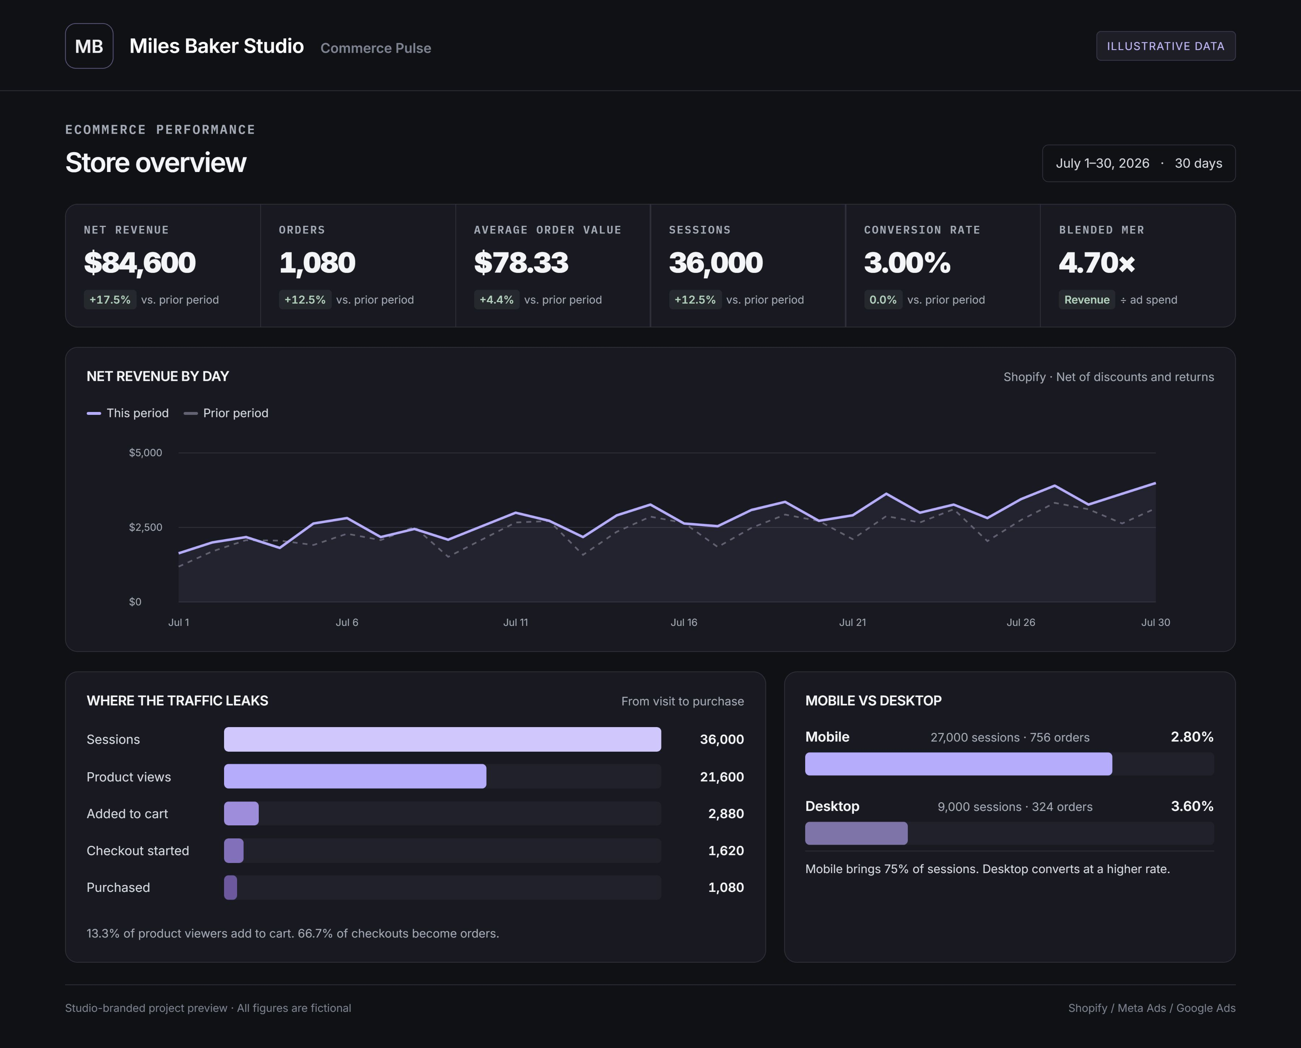Click the change badge in the Sessions card
The width and height of the screenshot is (1301, 1048).
[x=695, y=300]
